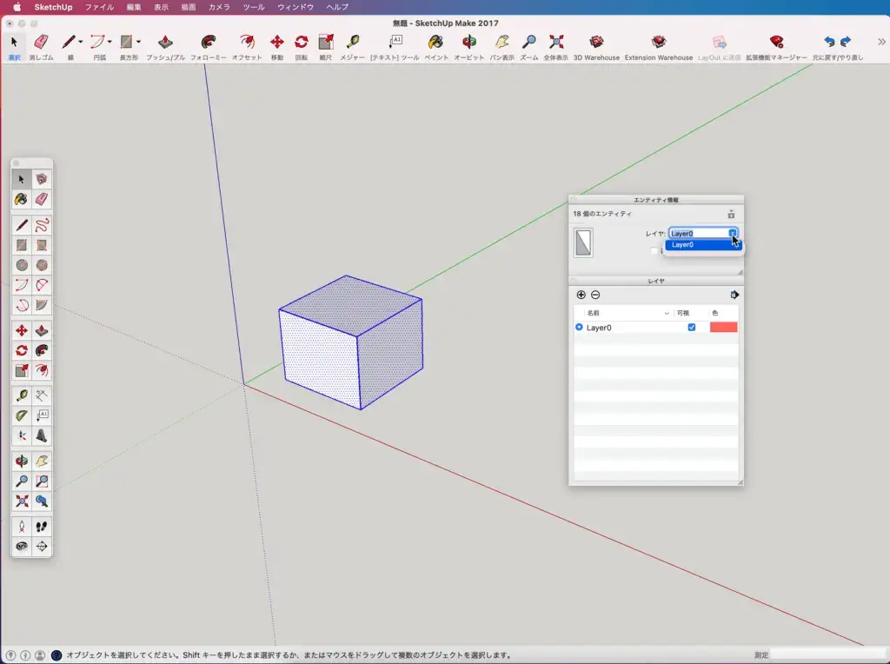This screenshot has width=890, height=664.
Task: Select the Position Camera tool in the palette
Action: (x=22, y=527)
